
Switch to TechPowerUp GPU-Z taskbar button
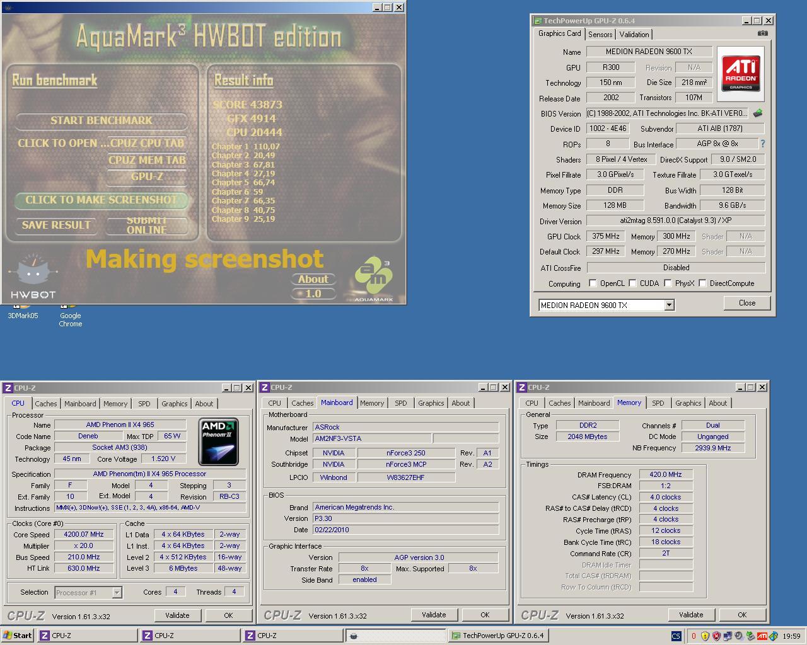pyautogui.click(x=497, y=636)
